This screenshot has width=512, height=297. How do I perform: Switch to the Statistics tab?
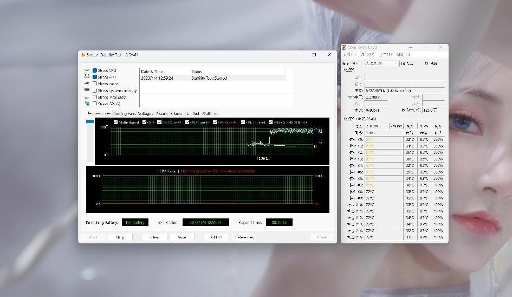(210, 114)
